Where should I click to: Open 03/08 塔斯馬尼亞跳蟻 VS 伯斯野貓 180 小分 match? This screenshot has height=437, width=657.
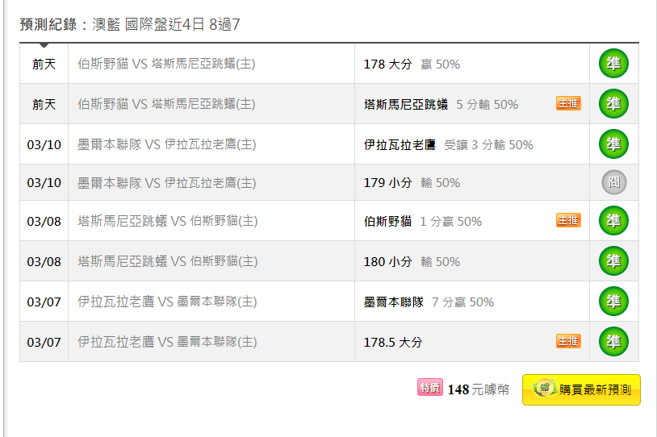tap(168, 261)
